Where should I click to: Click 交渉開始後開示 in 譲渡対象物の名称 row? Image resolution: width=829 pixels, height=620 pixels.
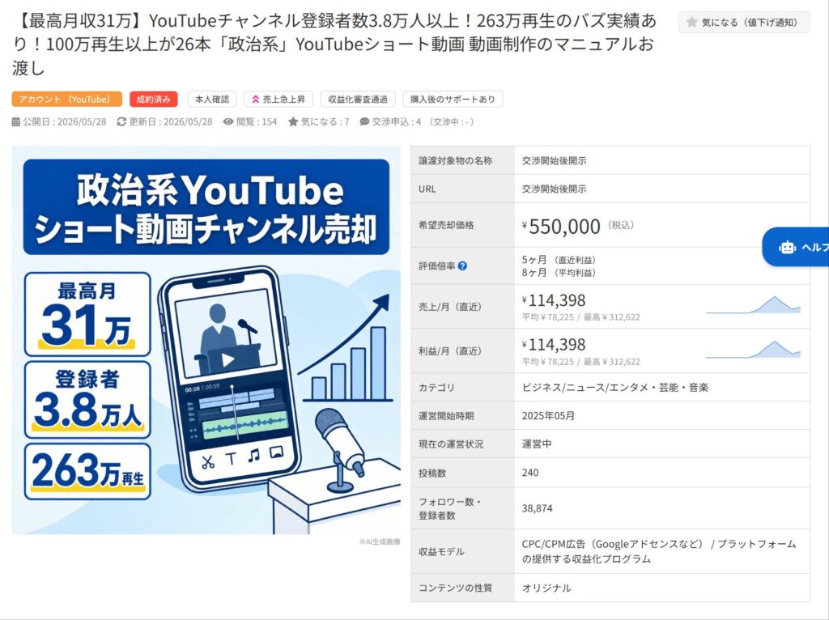(554, 161)
